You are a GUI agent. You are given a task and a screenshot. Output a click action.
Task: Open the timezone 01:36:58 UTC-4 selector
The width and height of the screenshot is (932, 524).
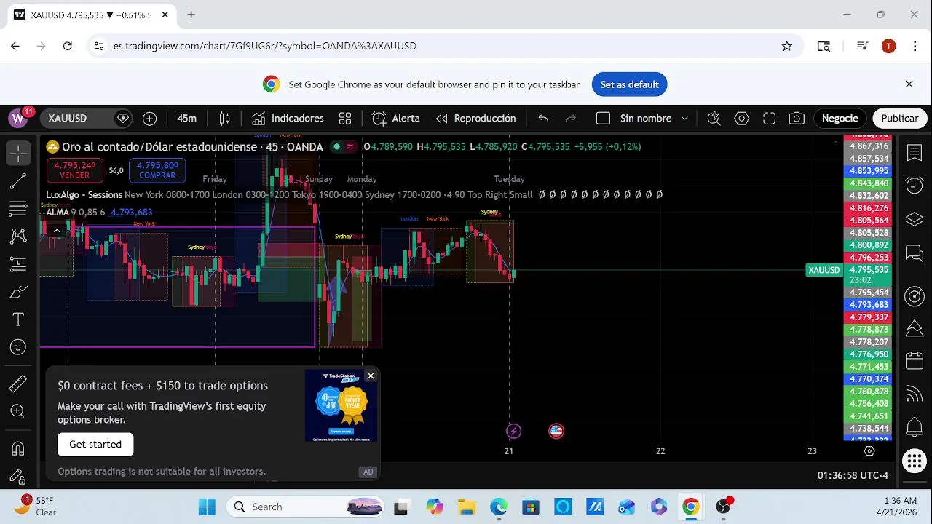[853, 475]
